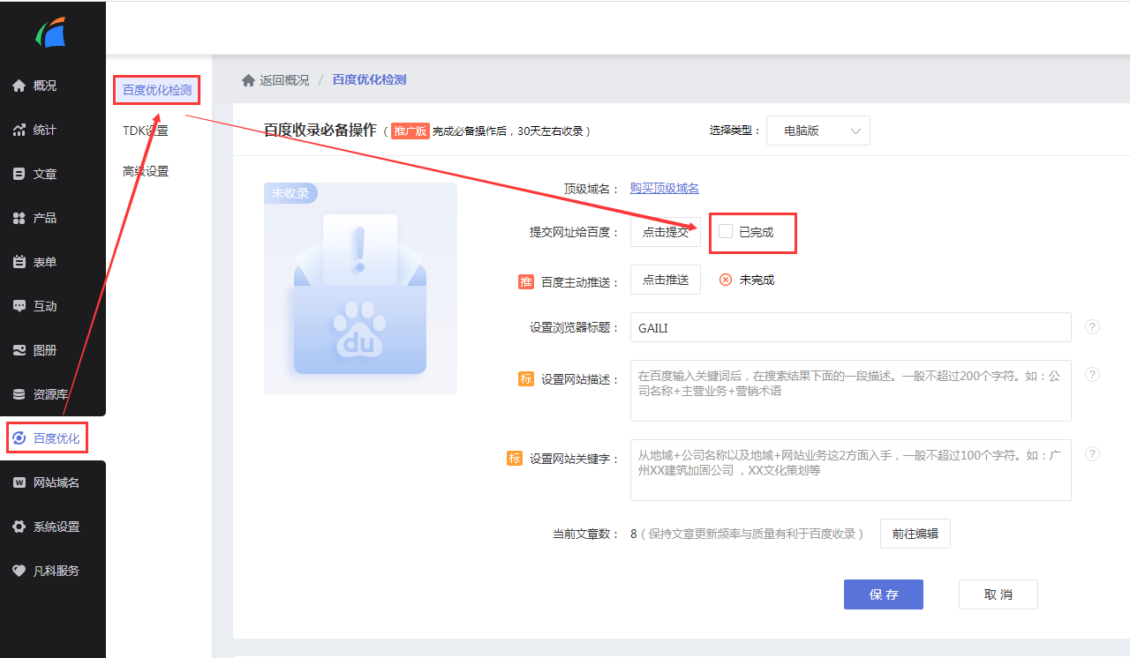Click the chat bubble icon beside 互动
Screen dimensions: 1130x658
point(19,306)
